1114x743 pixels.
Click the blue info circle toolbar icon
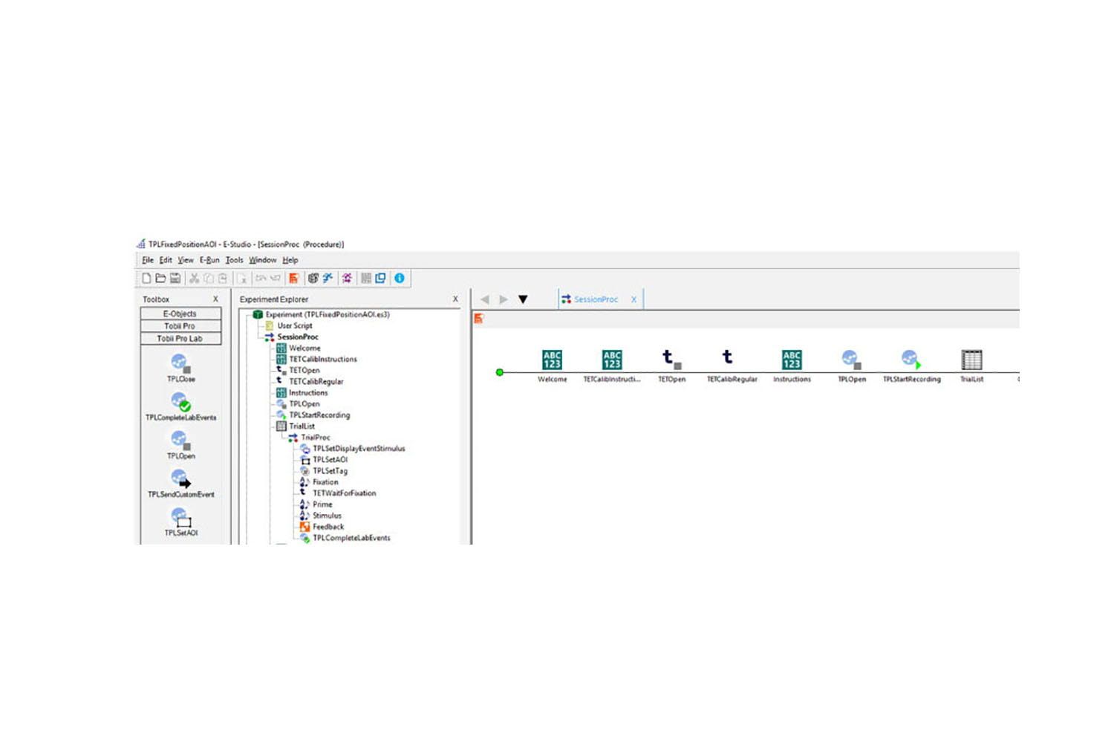400,278
